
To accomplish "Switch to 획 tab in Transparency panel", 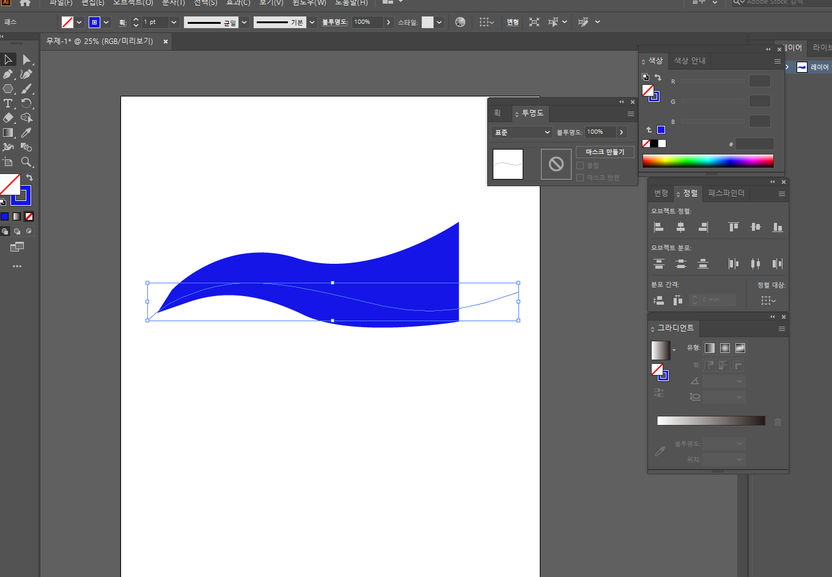I will coord(498,113).
